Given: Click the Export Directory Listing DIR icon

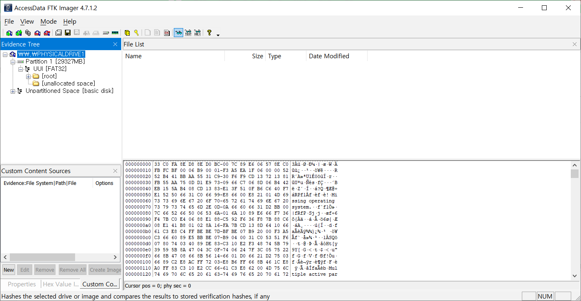Looking at the screenshot, I should pyautogui.click(x=166, y=33).
